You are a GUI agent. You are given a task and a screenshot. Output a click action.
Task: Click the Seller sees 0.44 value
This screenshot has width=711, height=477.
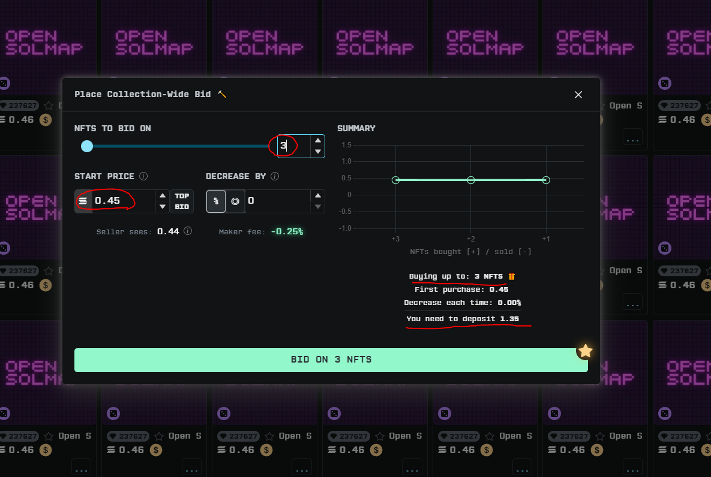[168, 231]
